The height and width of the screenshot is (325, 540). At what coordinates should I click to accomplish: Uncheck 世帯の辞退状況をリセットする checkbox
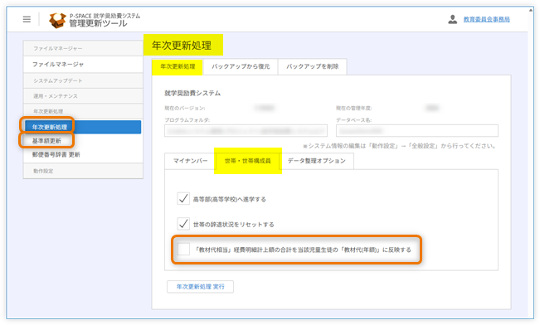183,224
